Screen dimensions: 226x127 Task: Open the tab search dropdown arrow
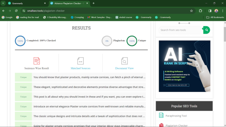tap(3, 3)
